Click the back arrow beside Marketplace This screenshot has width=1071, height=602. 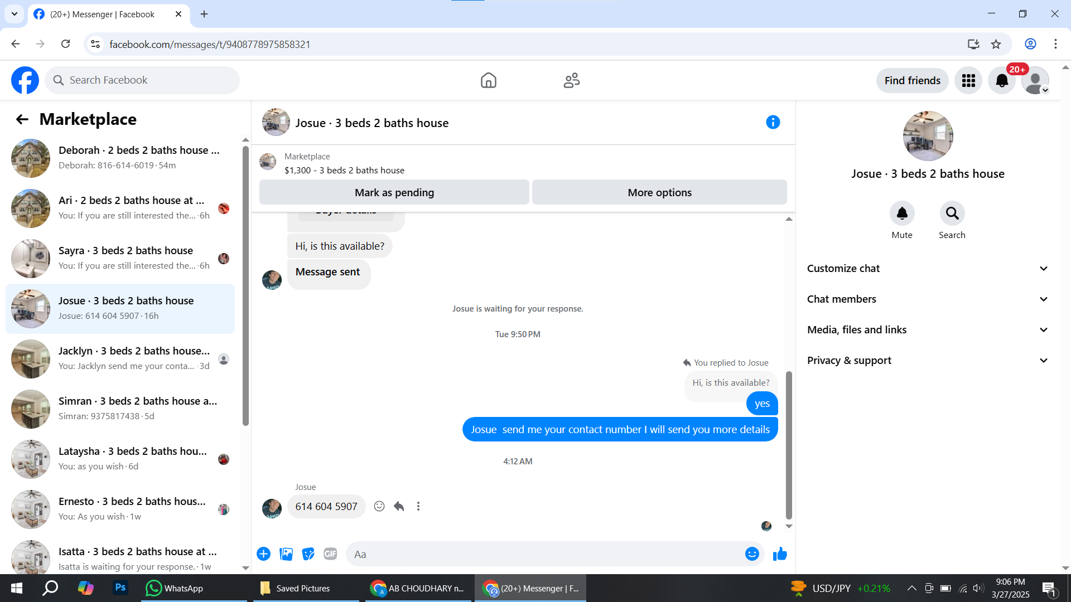[22, 119]
